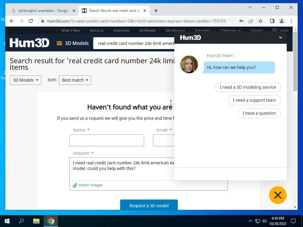The width and height of the screenshot is (303, 227).
Task: Choose I need a 3D modeling service
Action: [x=248, y=87]
